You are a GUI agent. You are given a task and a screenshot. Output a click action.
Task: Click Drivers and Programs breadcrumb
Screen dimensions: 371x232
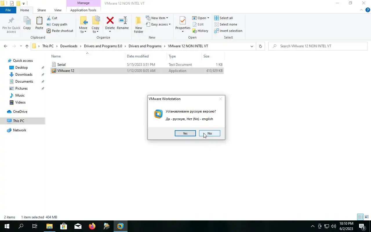pyautogui.click(x=145, y=46)
